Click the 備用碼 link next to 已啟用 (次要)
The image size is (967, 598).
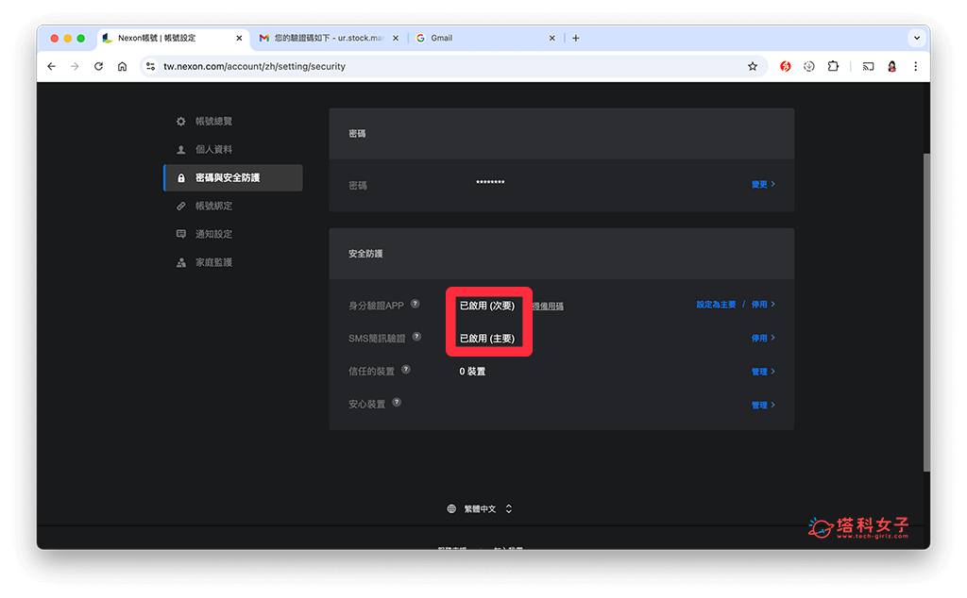549,307
